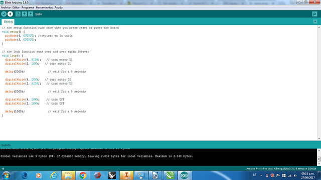Viewport: 321px width, 180px height.
Task: Open the green feather app in taskbar
Action: [x=170, y=175]
